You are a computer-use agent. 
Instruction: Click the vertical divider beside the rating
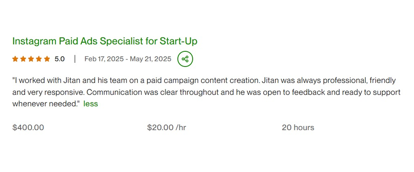click(75, 59)
